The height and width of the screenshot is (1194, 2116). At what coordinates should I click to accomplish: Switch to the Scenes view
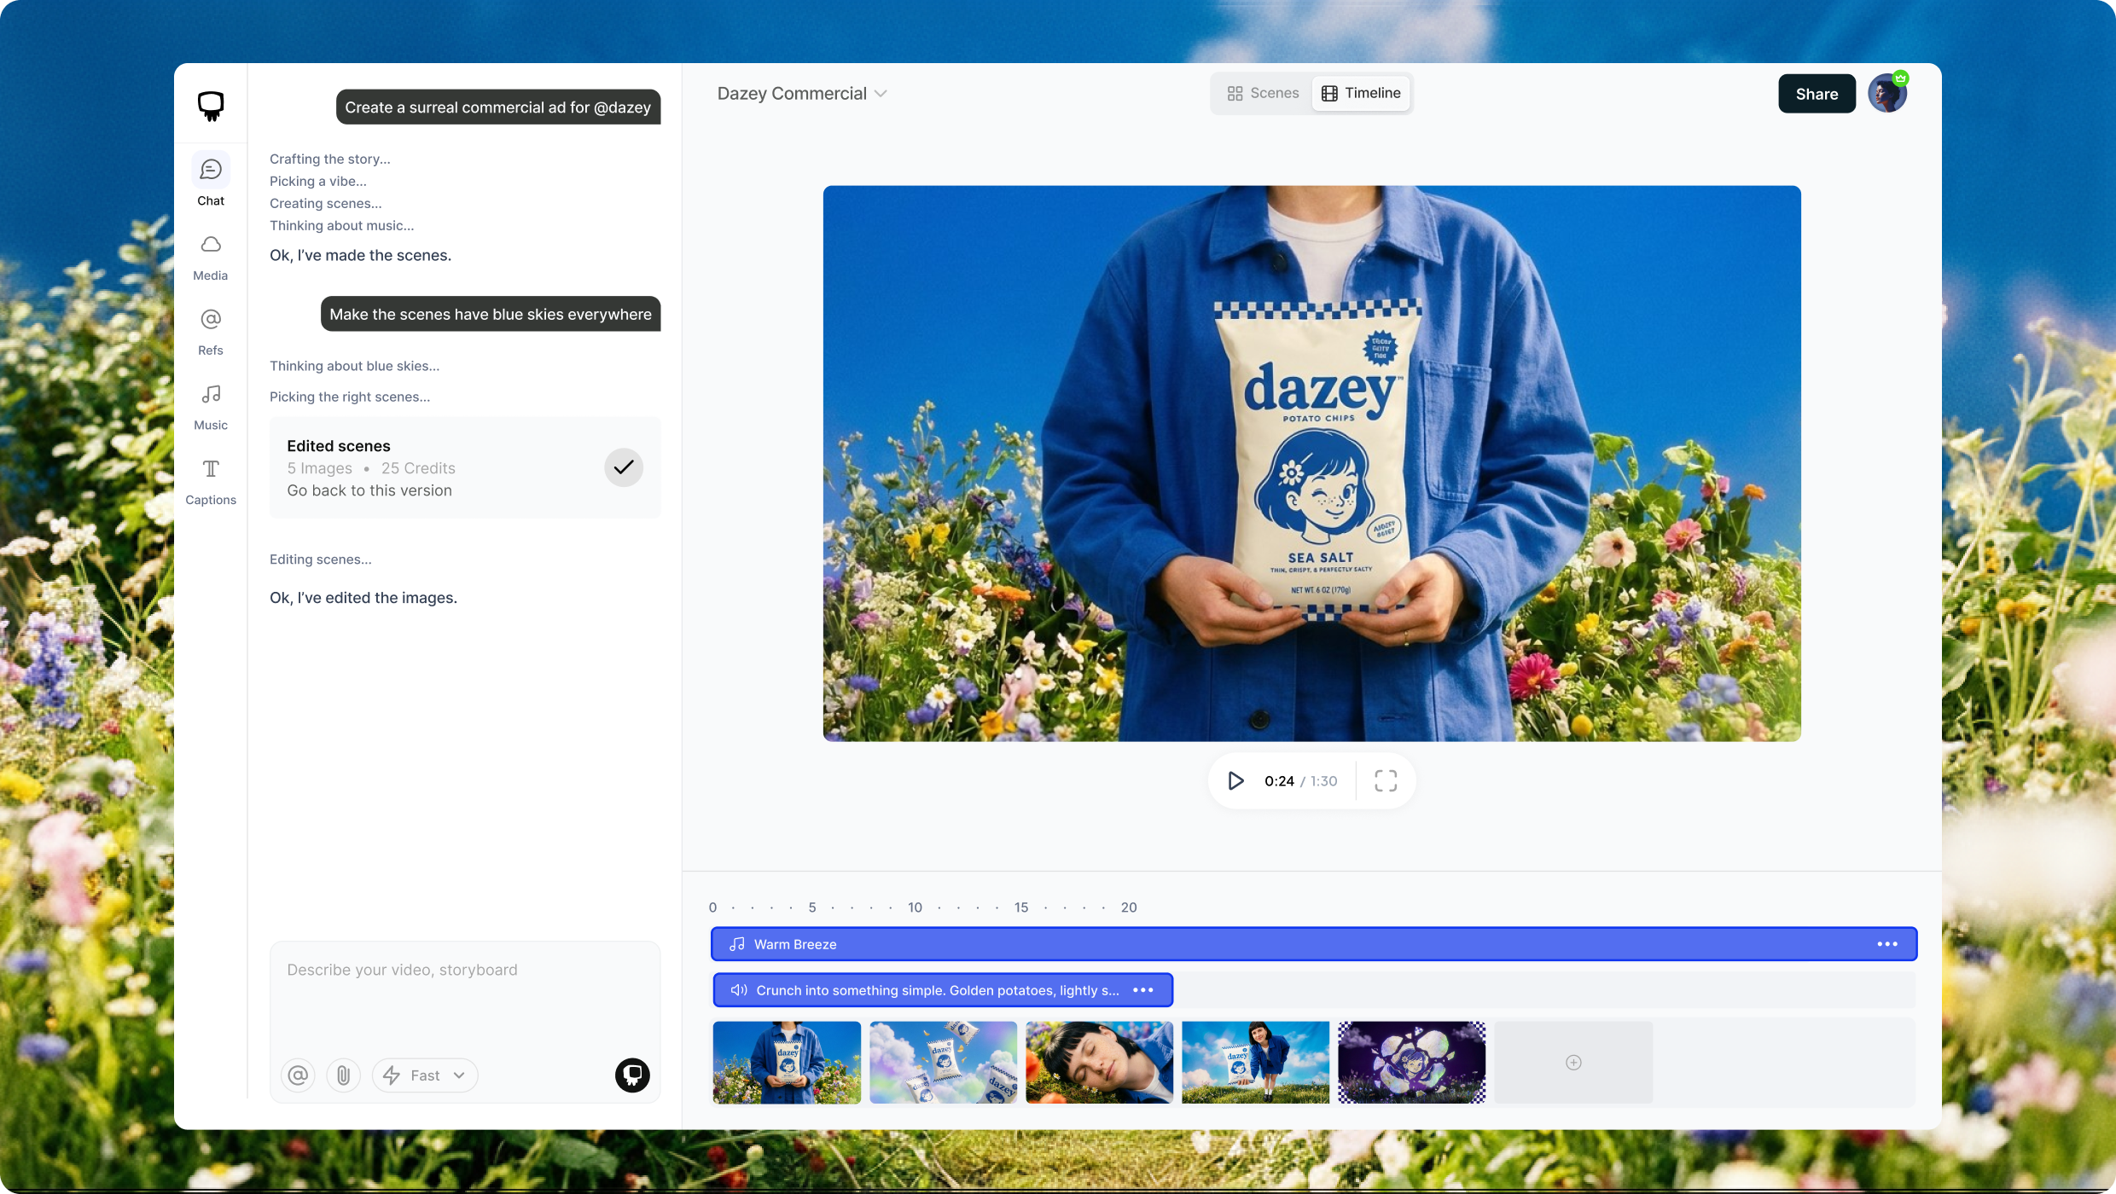pyautogui.click(x=1263, y=93)
